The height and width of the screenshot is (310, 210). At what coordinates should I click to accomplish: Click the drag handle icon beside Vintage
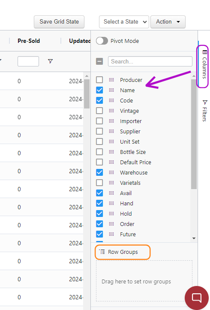111,111
